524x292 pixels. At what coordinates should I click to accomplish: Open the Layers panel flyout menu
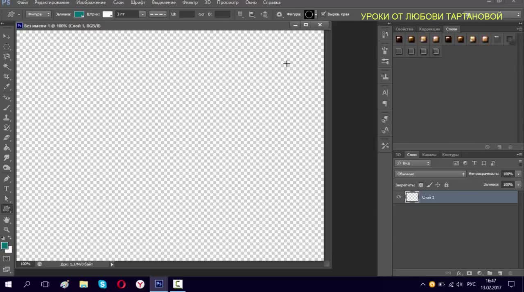(x=519, y=155)
